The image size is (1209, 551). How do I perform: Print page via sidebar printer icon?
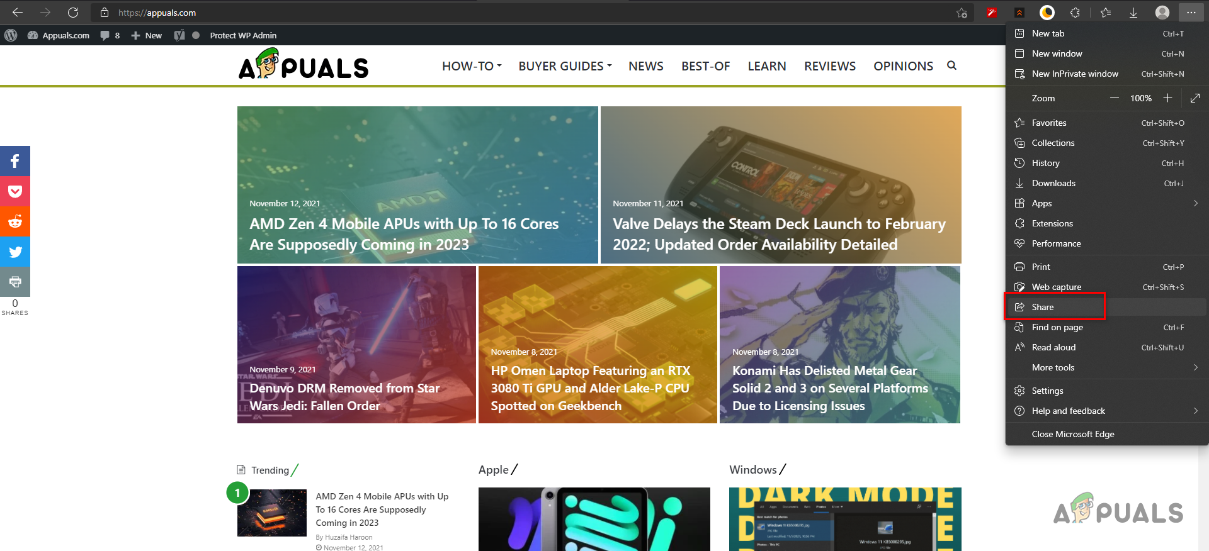point(15,282)
